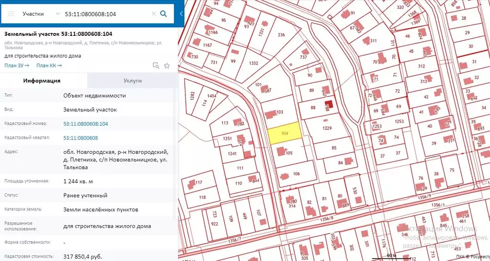Zoom to object icon near star

[x=156, y=65]
